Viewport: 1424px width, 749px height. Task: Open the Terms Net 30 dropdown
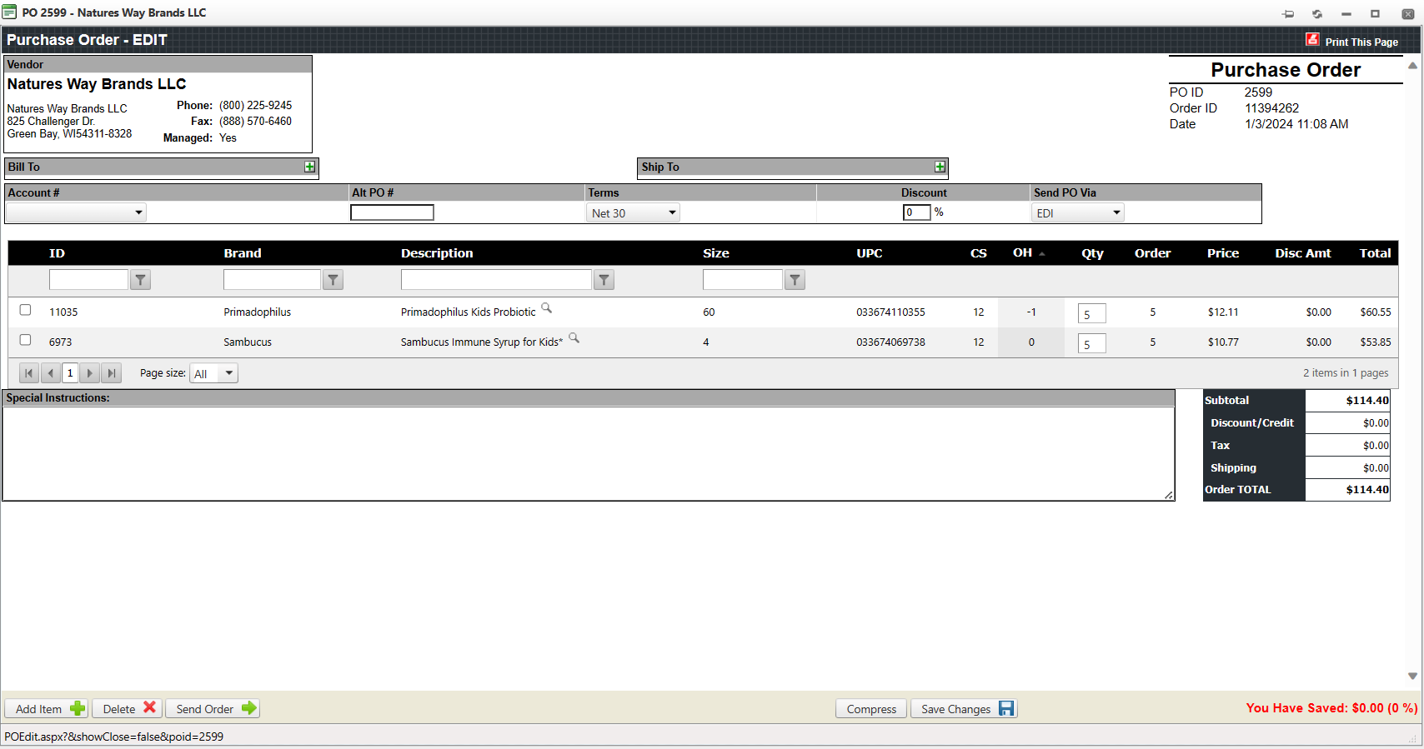(x=634, y=213)
